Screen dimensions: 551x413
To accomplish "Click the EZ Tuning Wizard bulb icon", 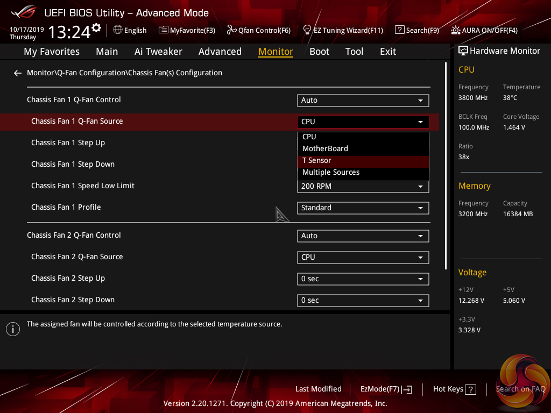I will click(307, 30).
